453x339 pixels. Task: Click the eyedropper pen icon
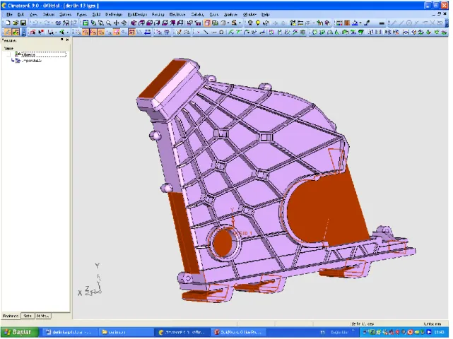pos(367,23)
